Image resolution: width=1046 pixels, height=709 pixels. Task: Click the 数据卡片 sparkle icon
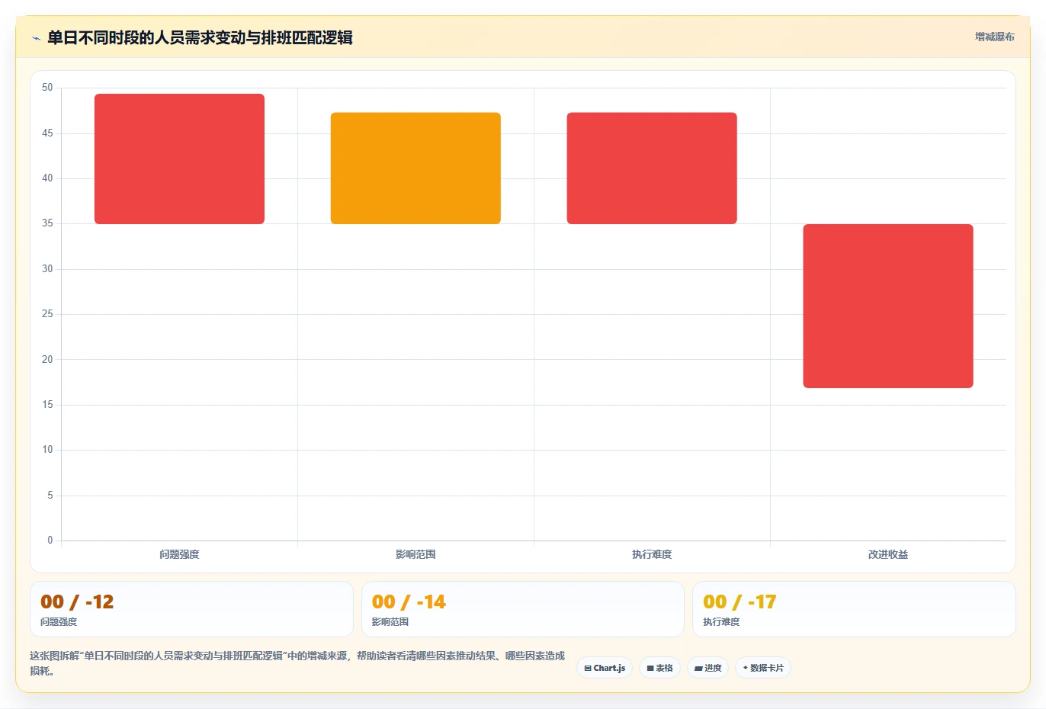[746, 668]
